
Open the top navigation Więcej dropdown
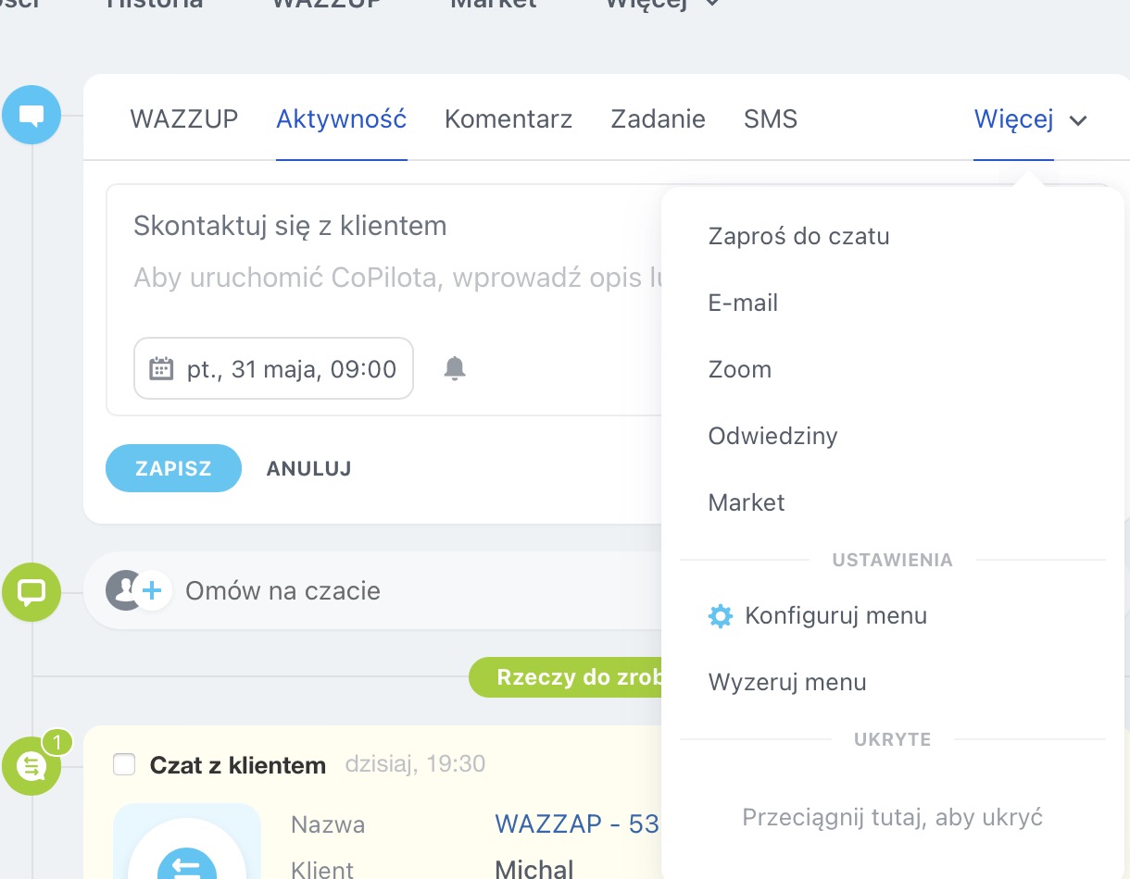(x=662, y=4)
